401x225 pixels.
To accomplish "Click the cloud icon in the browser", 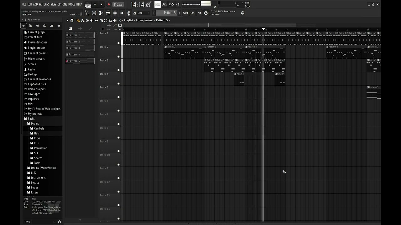I will (52, 26).
